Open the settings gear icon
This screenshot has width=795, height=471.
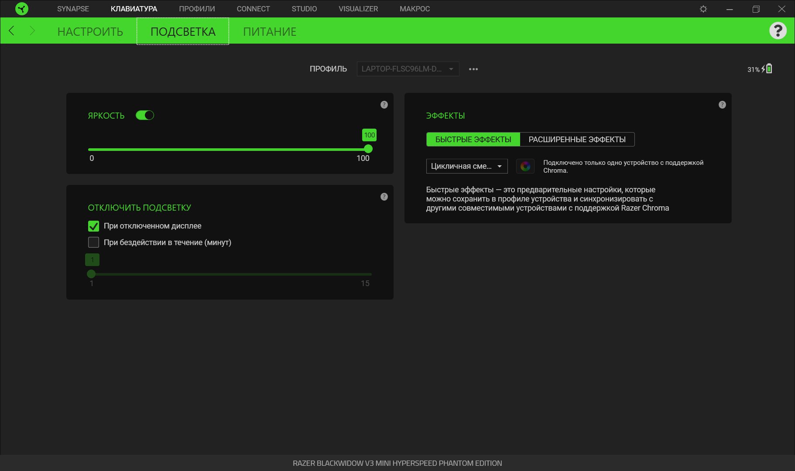(703, 9)
